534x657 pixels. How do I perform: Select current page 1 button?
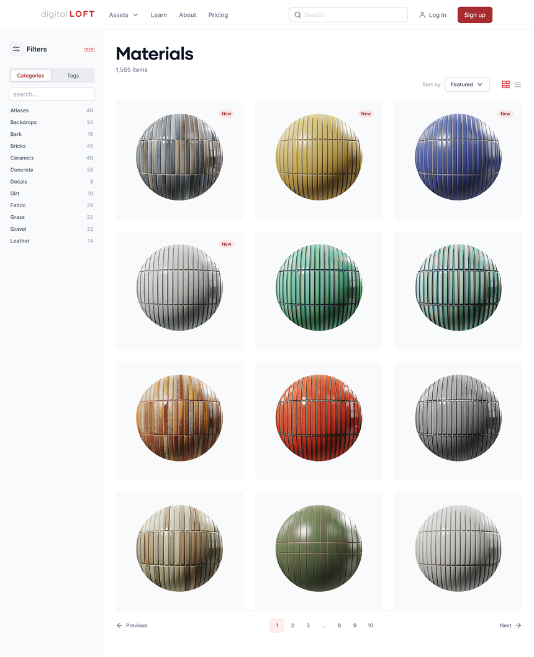[x=277, y=625]
